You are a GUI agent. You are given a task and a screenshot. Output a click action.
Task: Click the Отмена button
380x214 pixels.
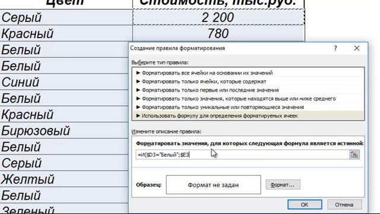344,204
